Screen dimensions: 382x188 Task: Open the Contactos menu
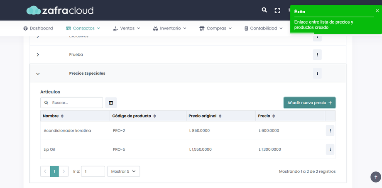coord(83,28)
